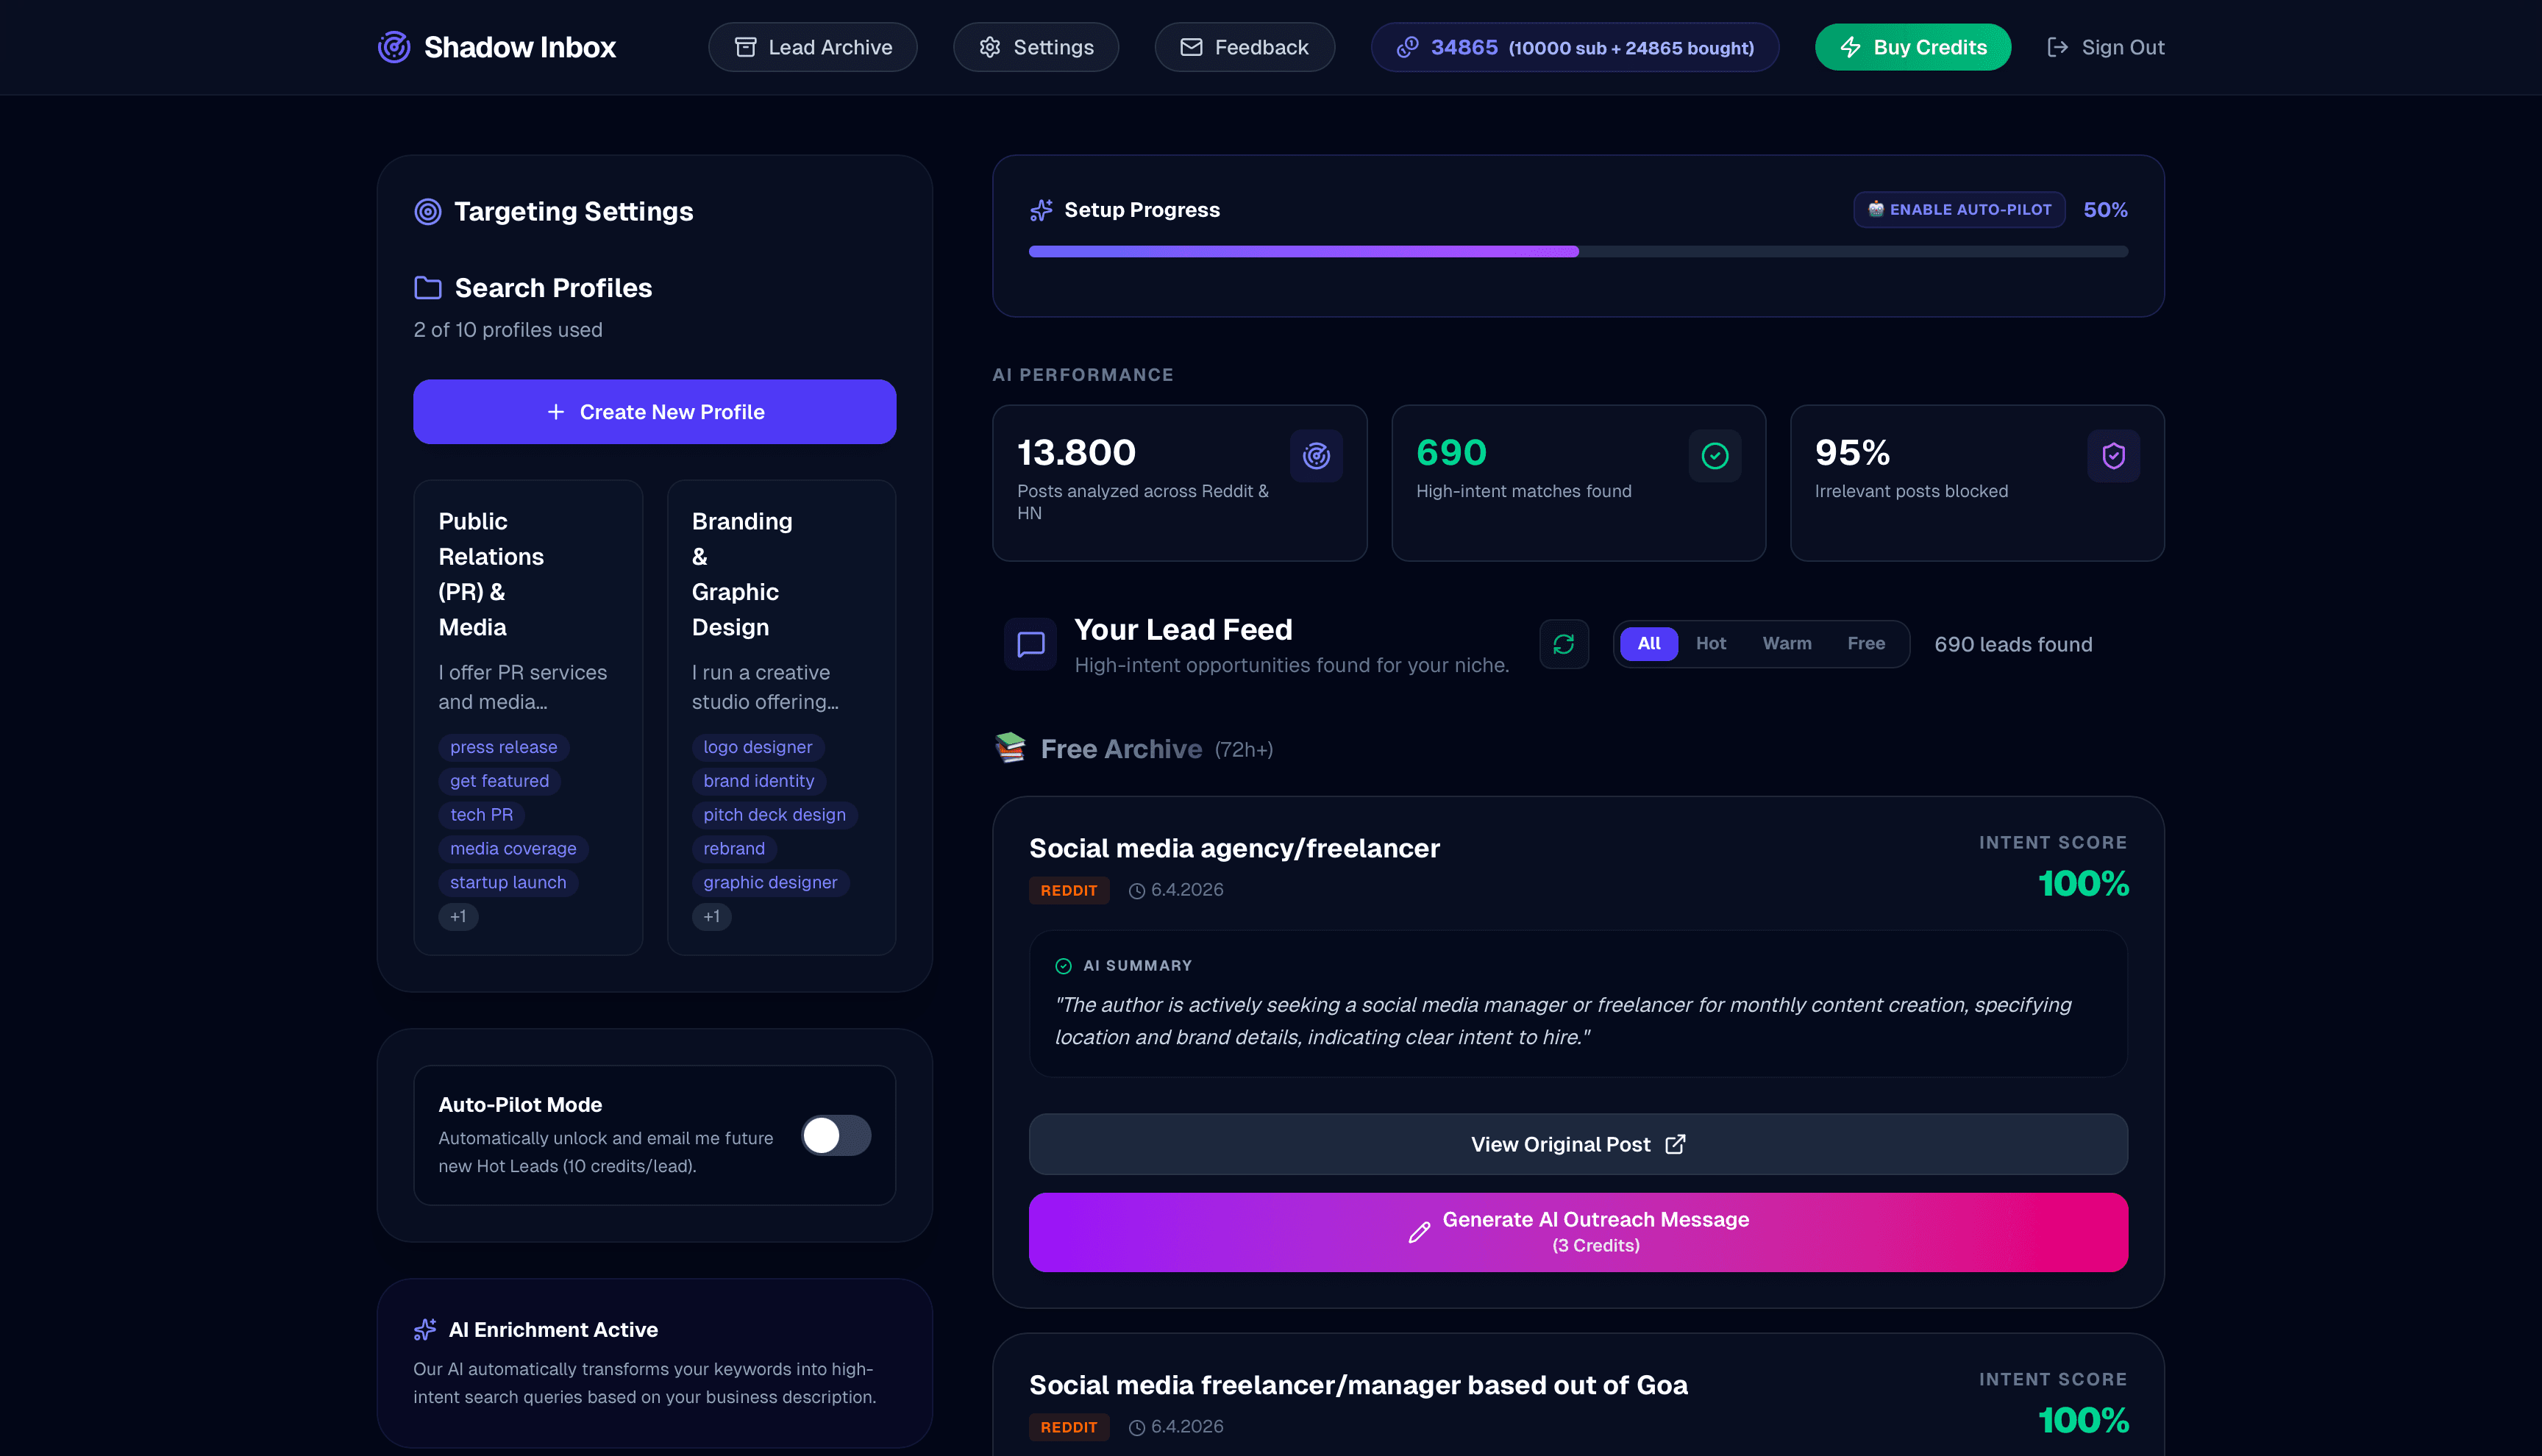The width and height of the screenshot is (2542, 1456).
Task: Click the Targeting Settings target icon
Action: point(428,212)
